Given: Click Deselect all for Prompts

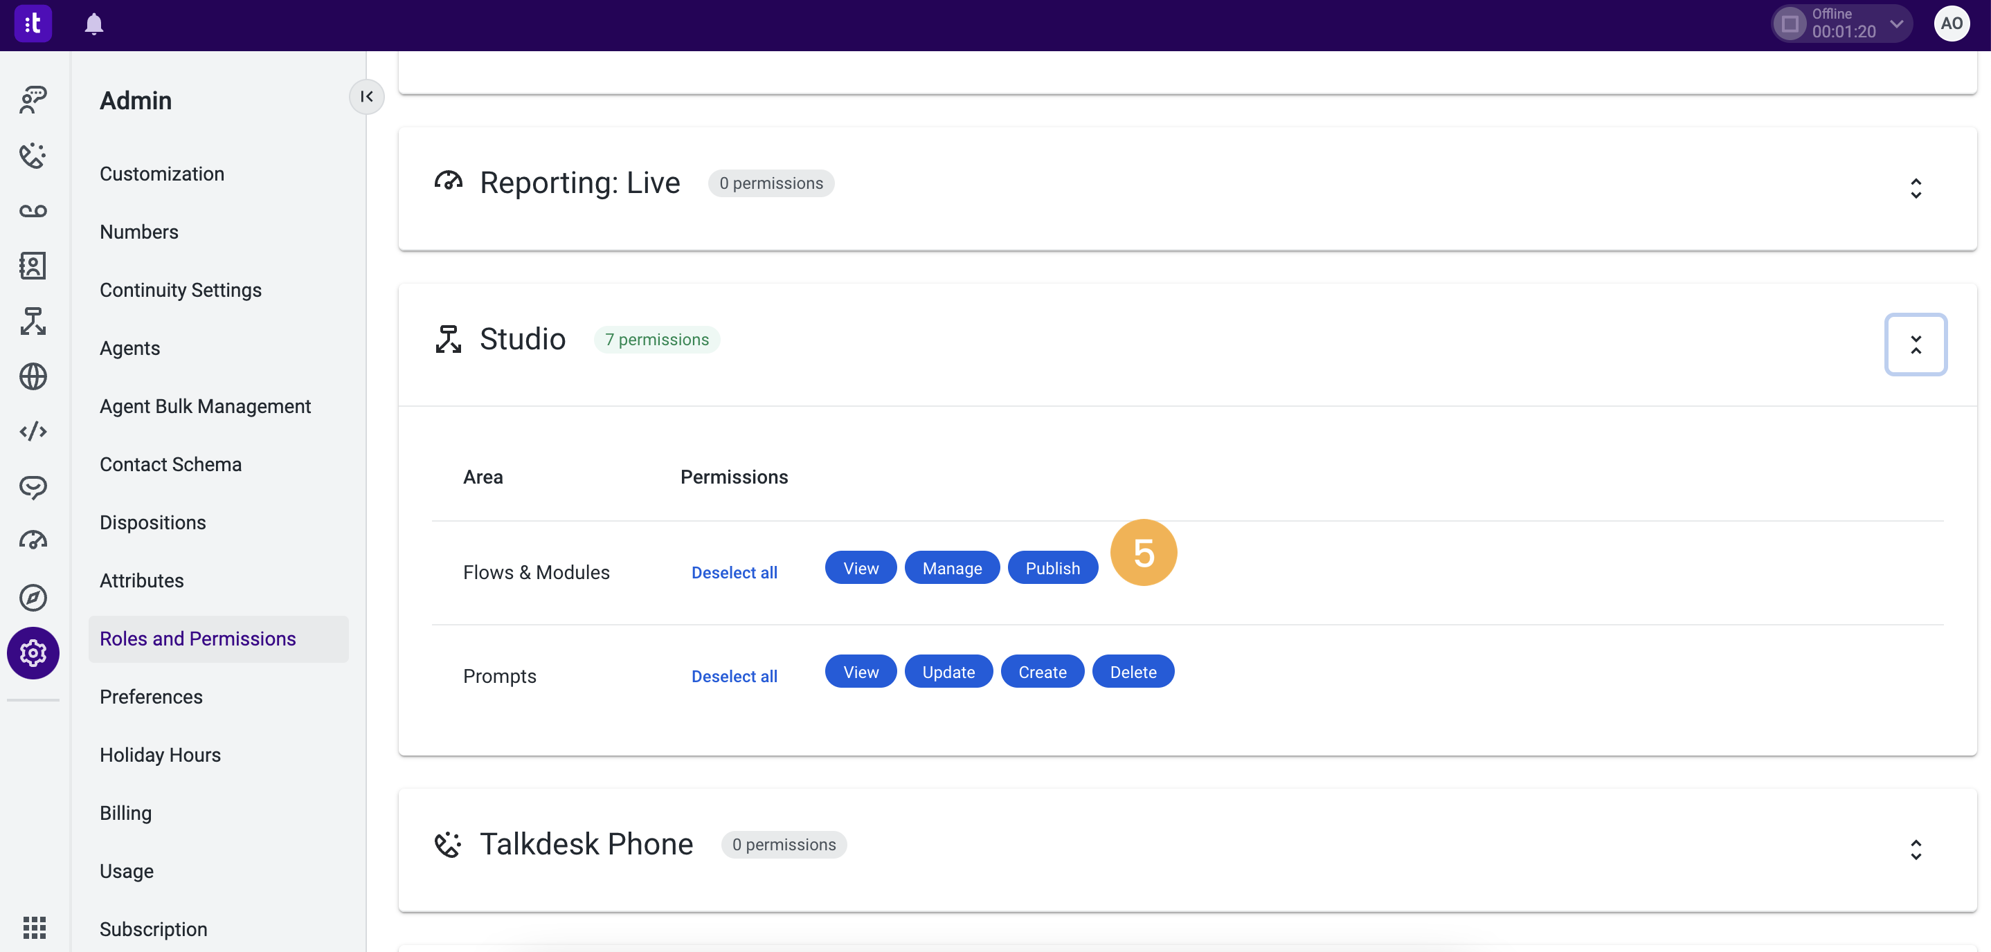Looking at the screenshot, I should [734, 676].
